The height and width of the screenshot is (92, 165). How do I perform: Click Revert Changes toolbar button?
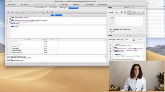pos(51,5)
